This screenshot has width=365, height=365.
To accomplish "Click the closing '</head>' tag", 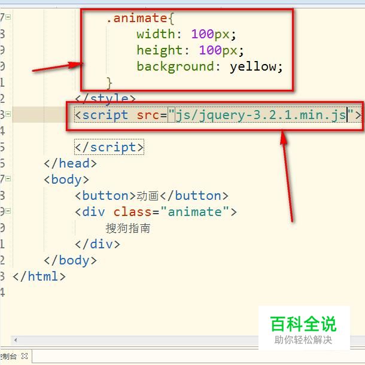I will pyautogui.click(x=70, y=163).
